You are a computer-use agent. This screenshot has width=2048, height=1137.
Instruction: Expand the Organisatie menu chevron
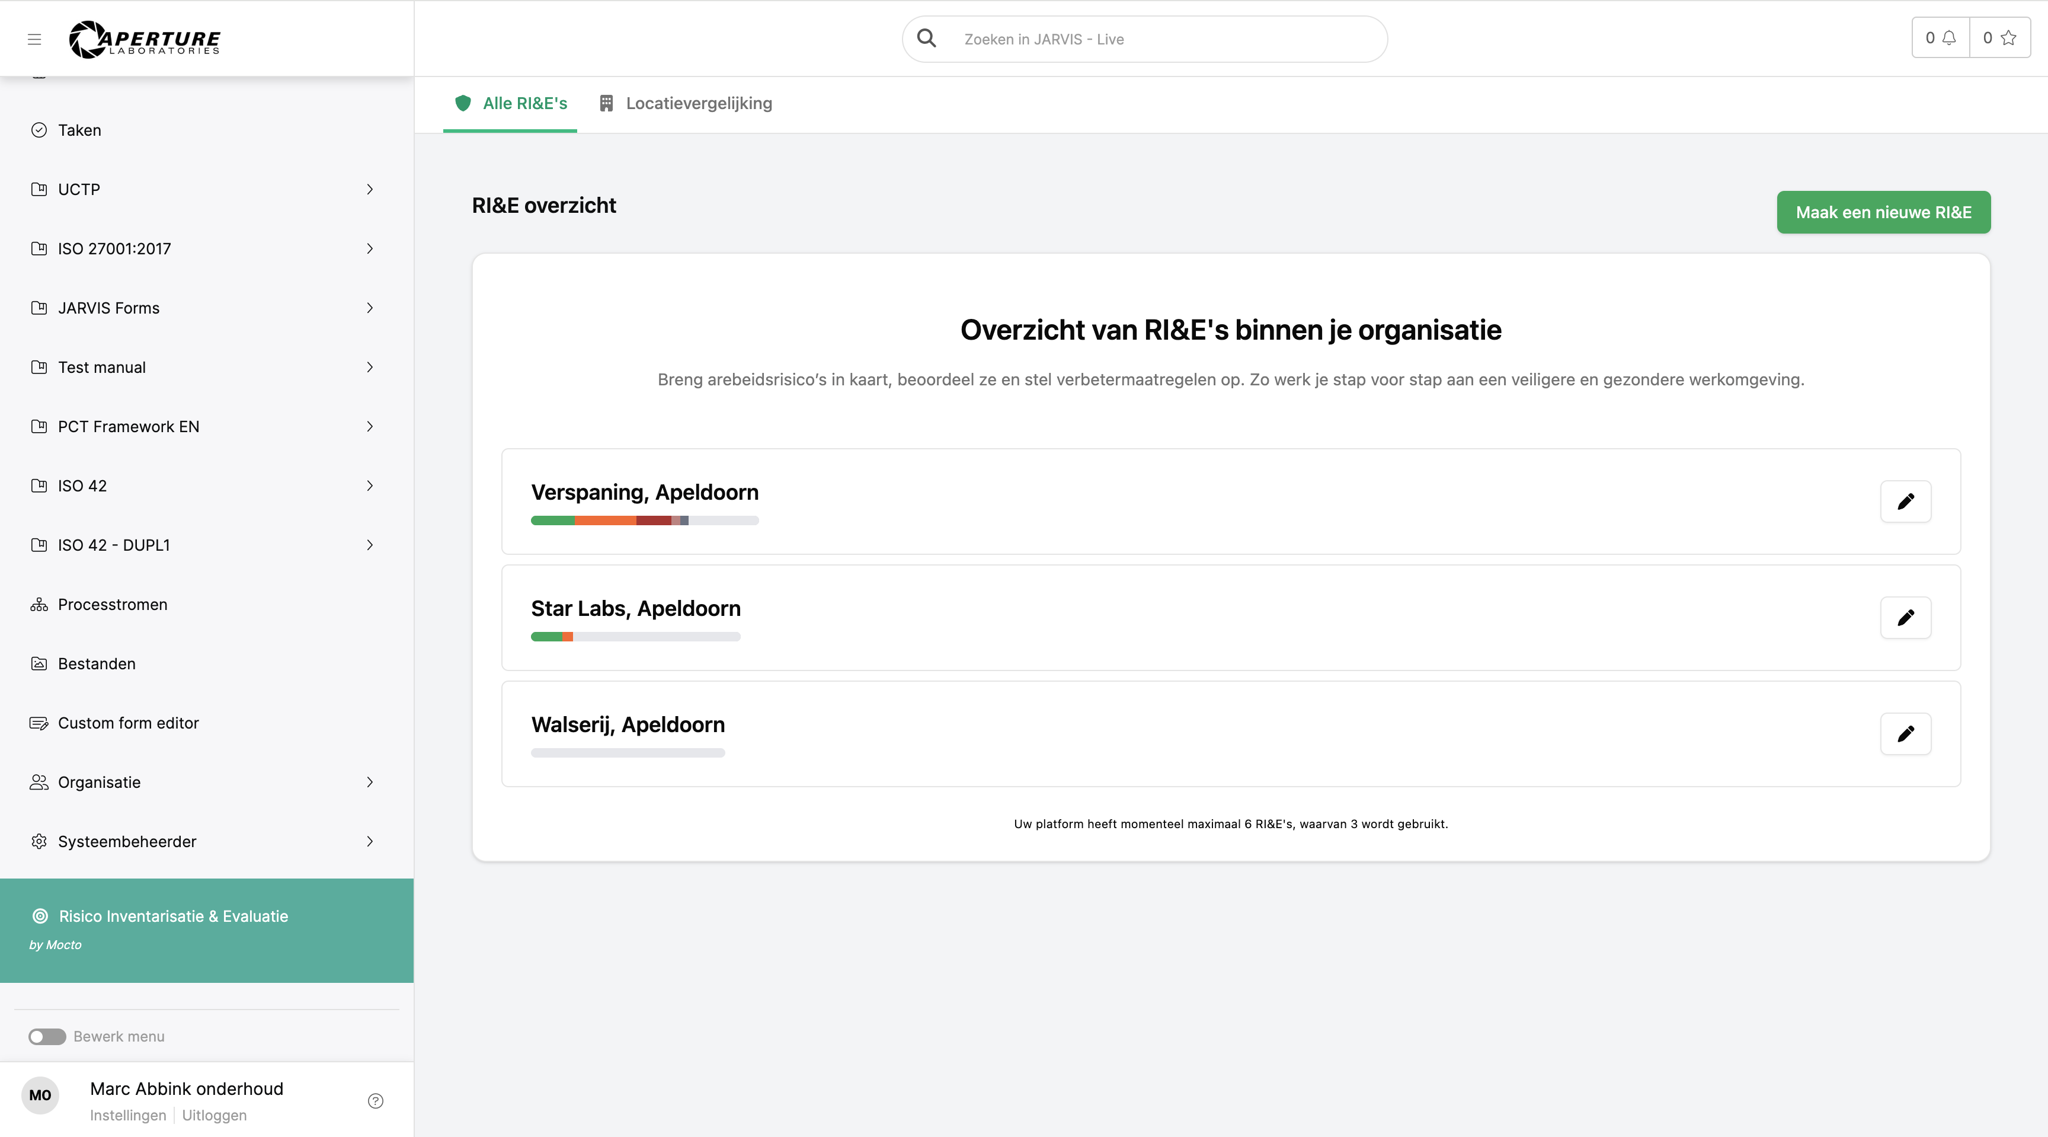click(x=370, y=783)
